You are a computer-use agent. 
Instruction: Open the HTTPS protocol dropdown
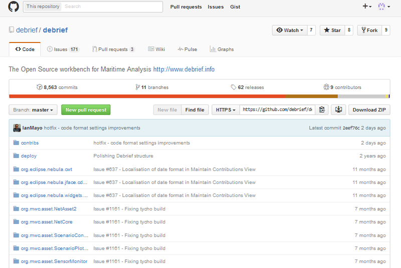point(226,109)
